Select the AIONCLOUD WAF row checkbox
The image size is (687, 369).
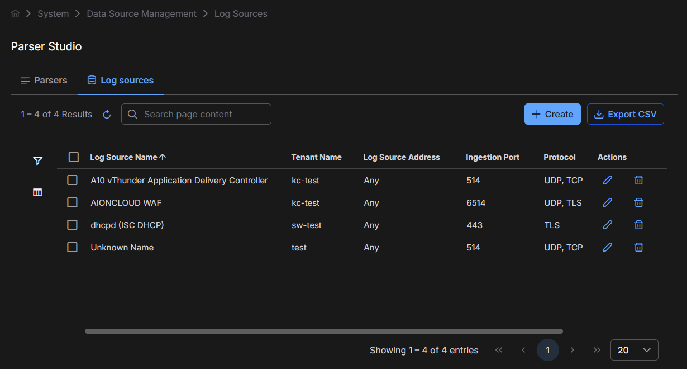(72, 202)
